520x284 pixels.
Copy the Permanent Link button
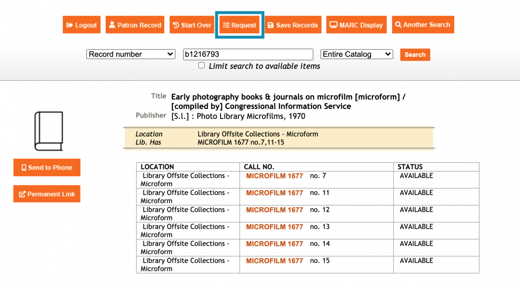coord(47,194)
